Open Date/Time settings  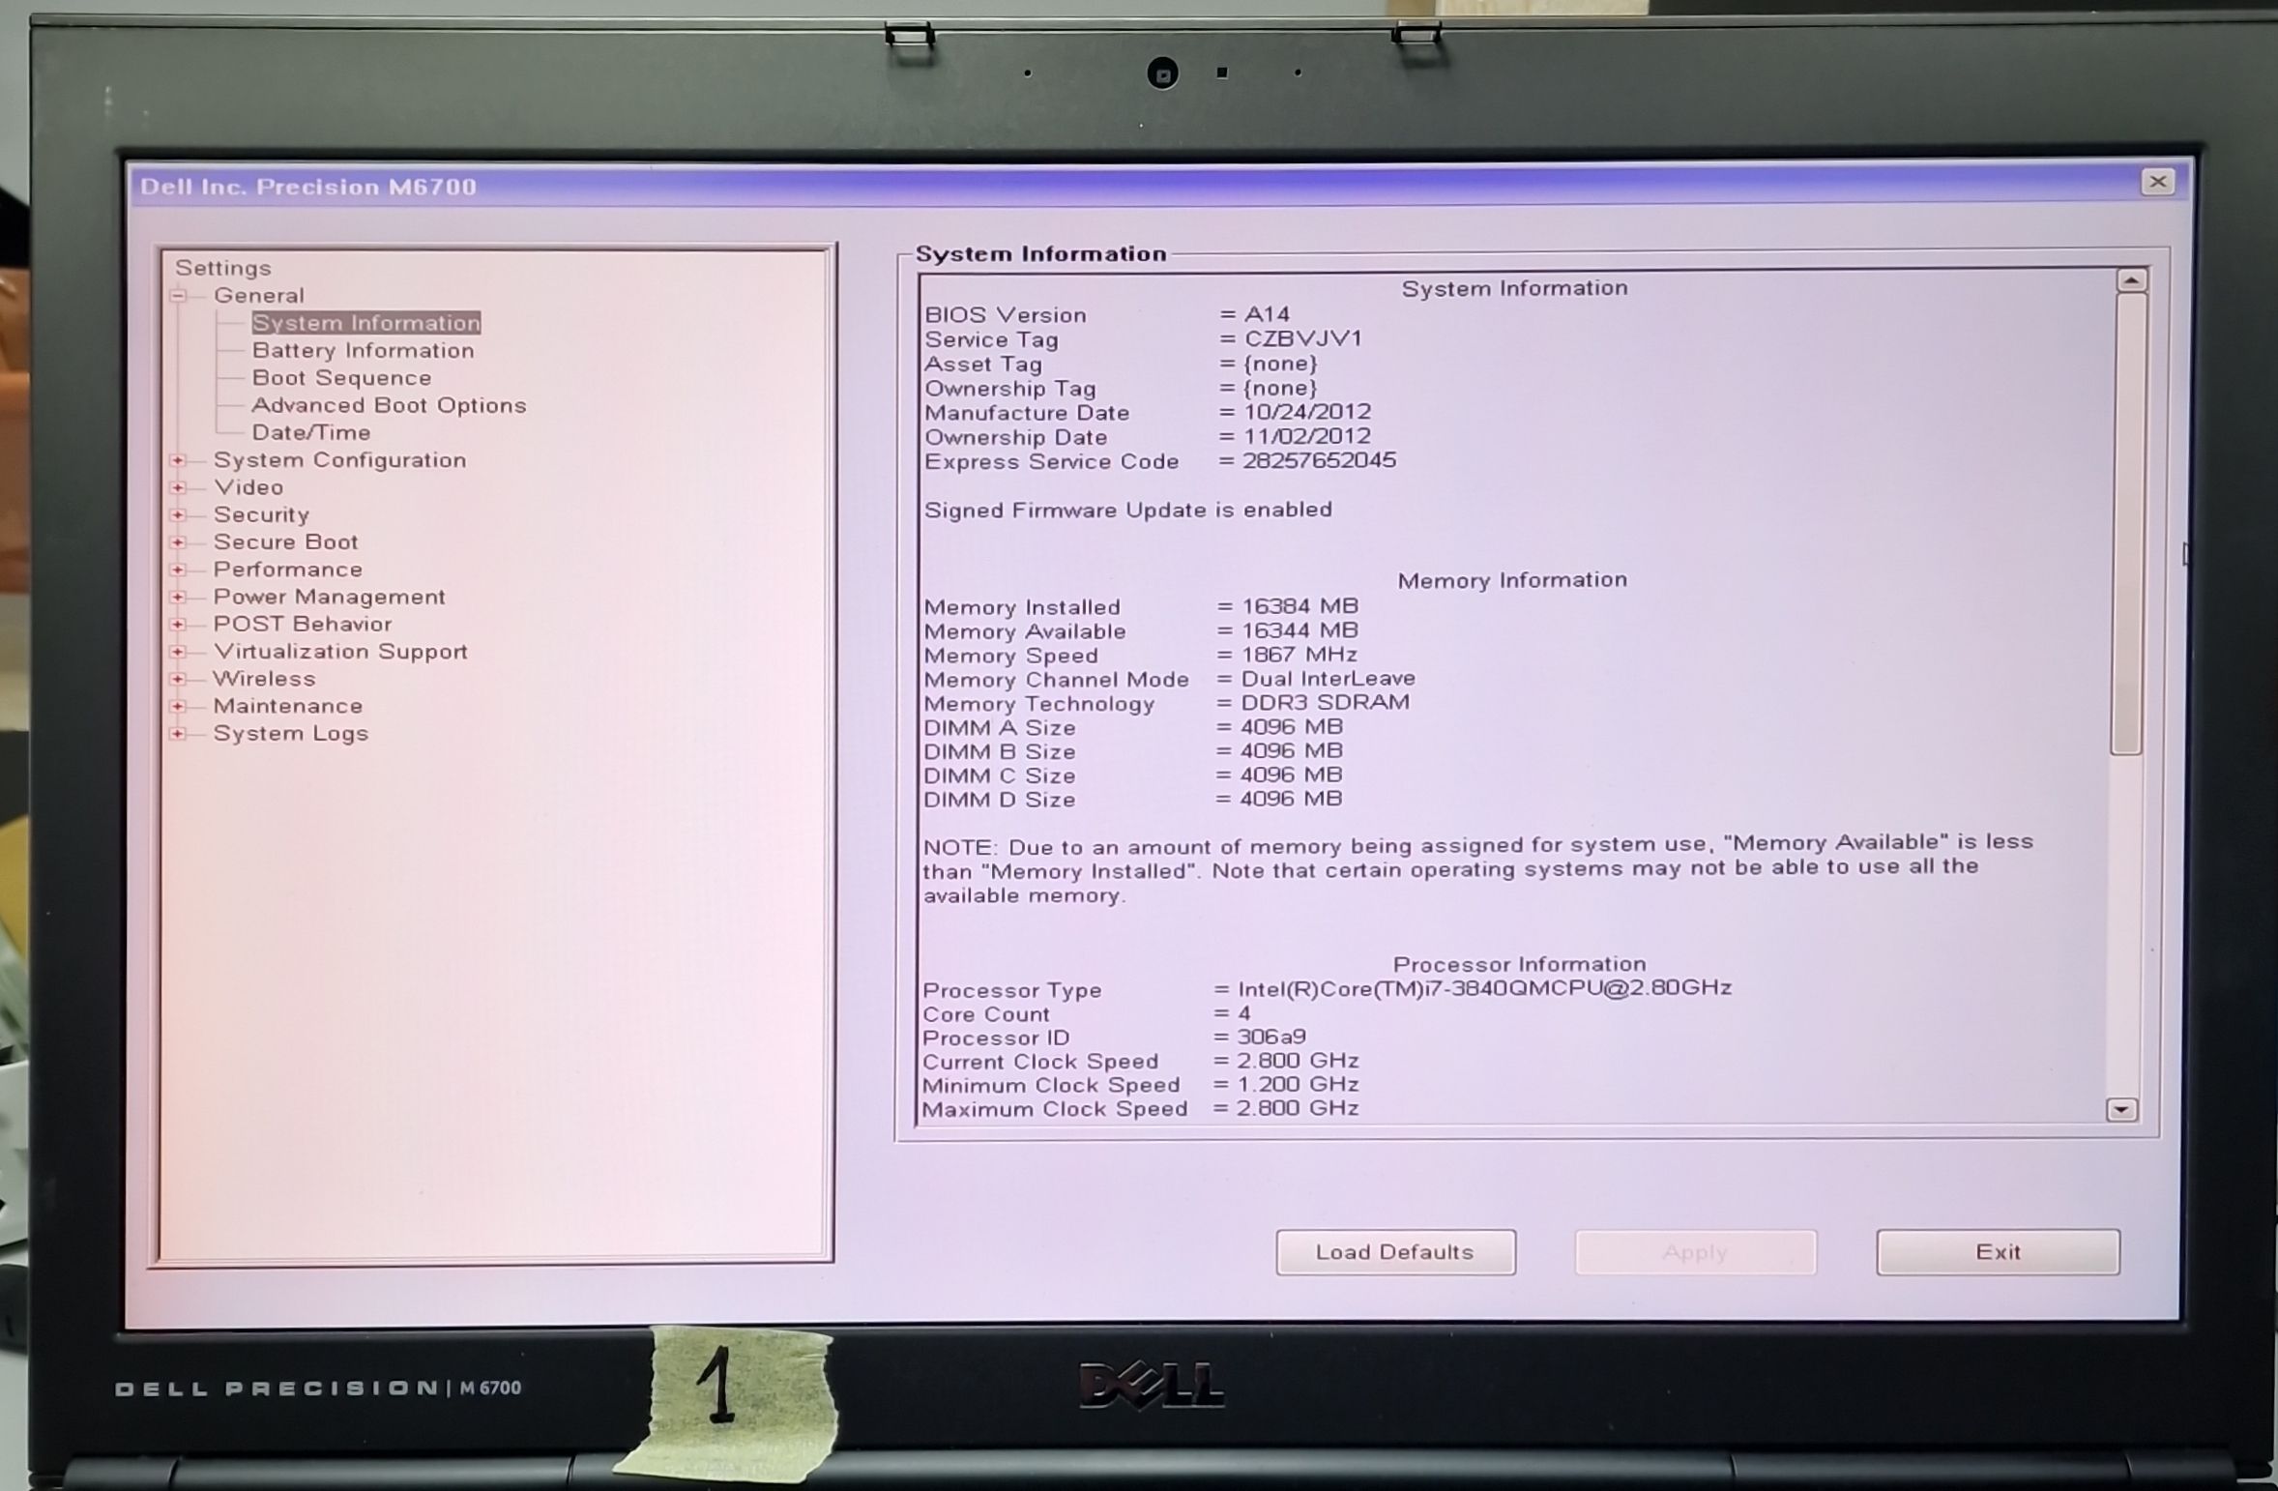point(310,432)
